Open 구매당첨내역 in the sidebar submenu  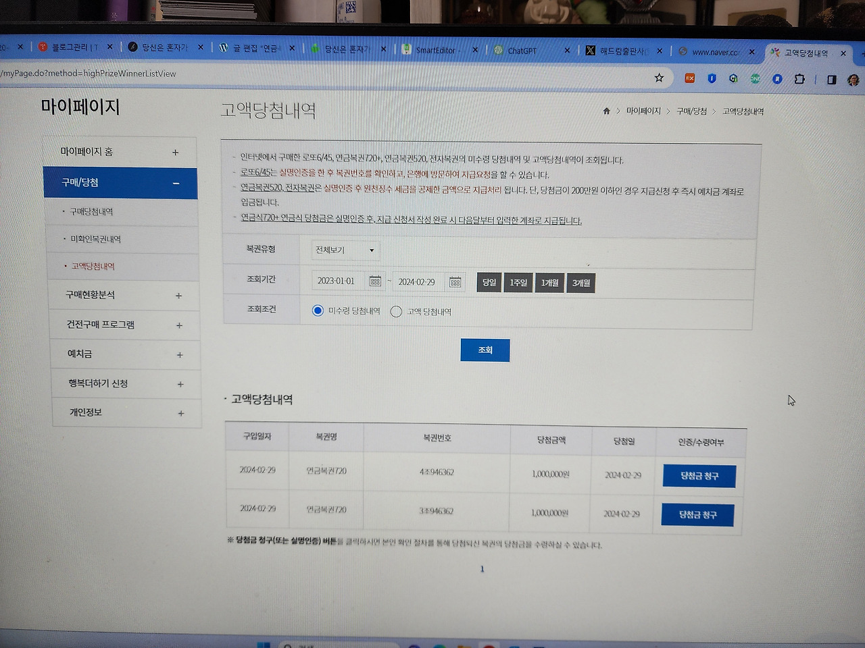pos(91,211)
